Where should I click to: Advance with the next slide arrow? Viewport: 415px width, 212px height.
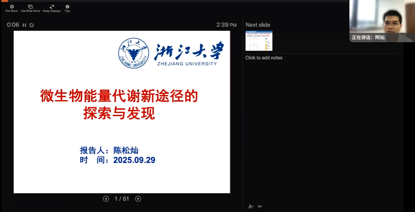pyautogui.click(x=138, y=199)
